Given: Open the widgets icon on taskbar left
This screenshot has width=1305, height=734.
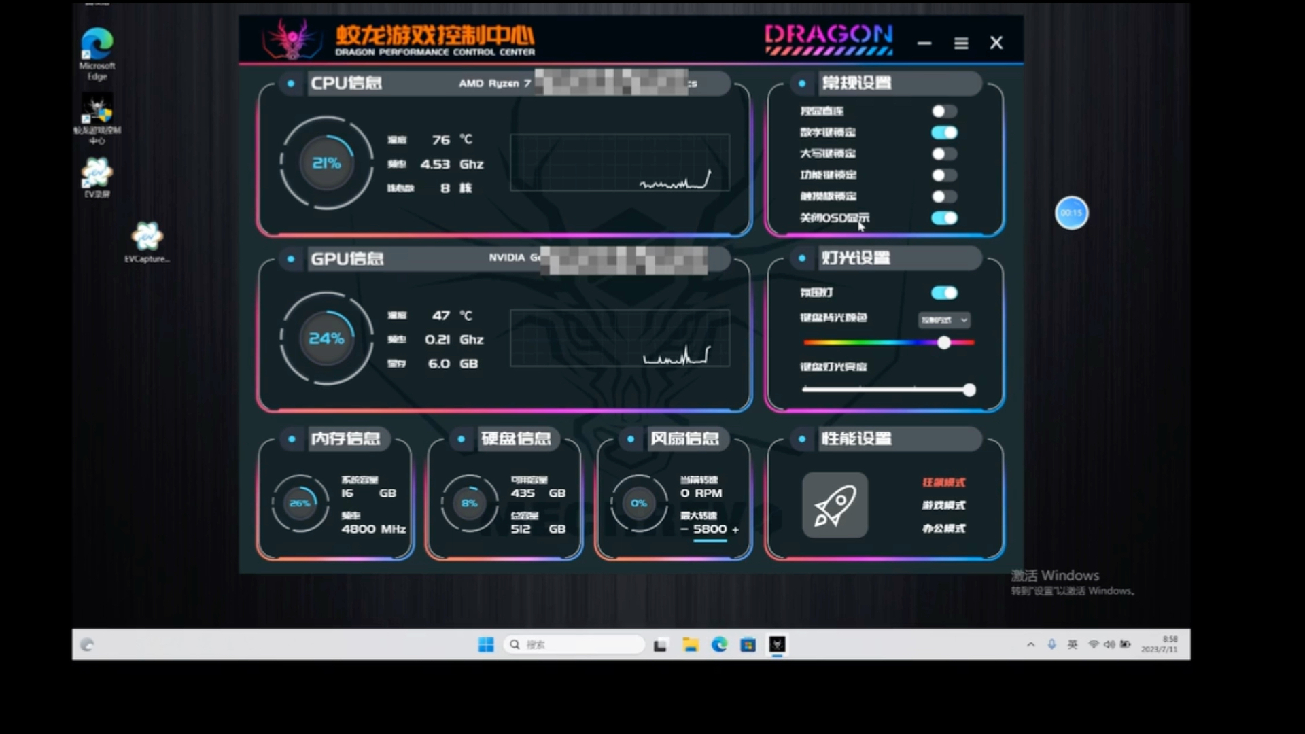Looking at the screenshot, I should (x=87, y=645).
